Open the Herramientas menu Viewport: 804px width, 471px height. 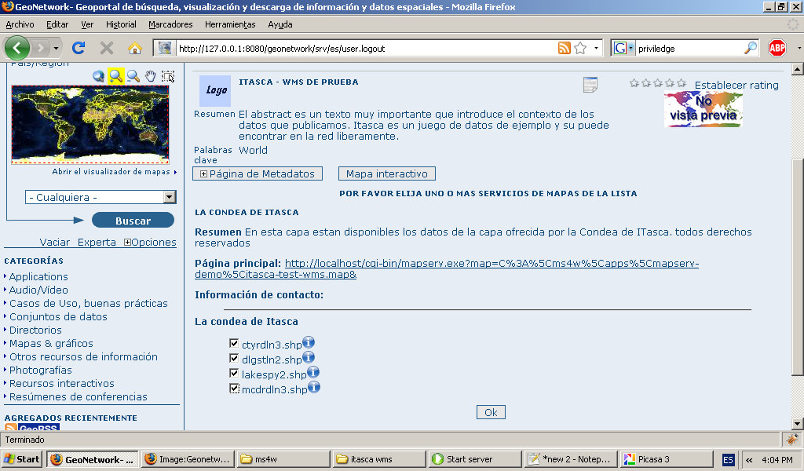(x=230, y=24)
